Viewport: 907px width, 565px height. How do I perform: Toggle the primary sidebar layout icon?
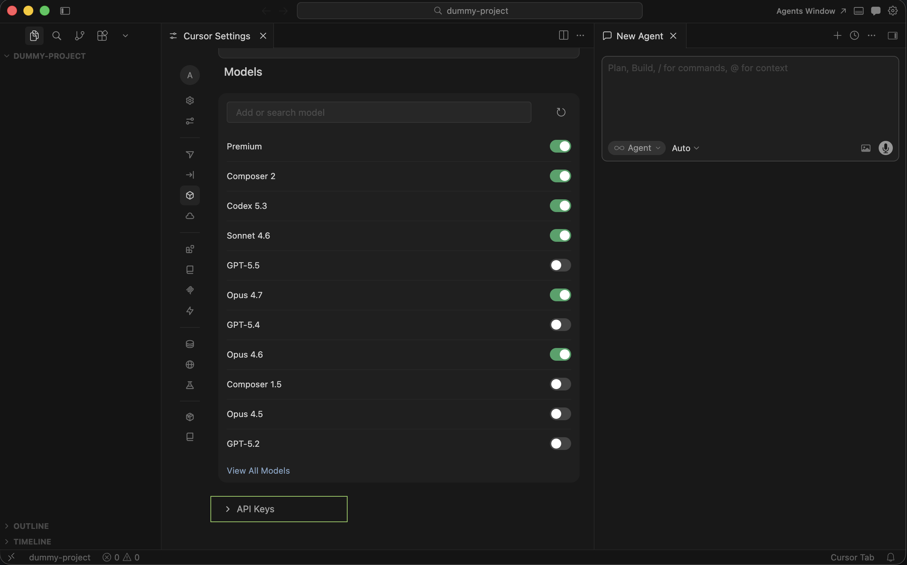click(65, 11)
